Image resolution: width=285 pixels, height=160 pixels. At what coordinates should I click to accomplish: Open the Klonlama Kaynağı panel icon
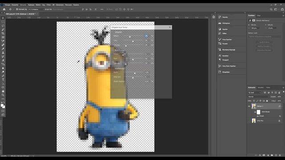coord(220,49)
